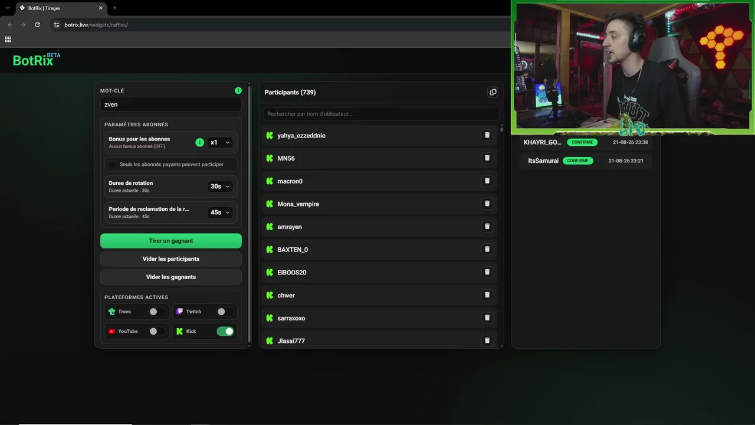Delete macron0 via trash icon

[487, 181]
